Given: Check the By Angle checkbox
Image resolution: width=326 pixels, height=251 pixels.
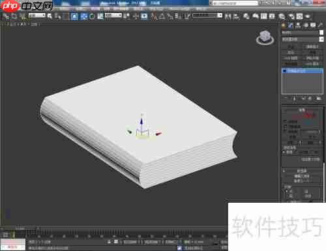Looking at the screenshot, I should tap(285, 132).
